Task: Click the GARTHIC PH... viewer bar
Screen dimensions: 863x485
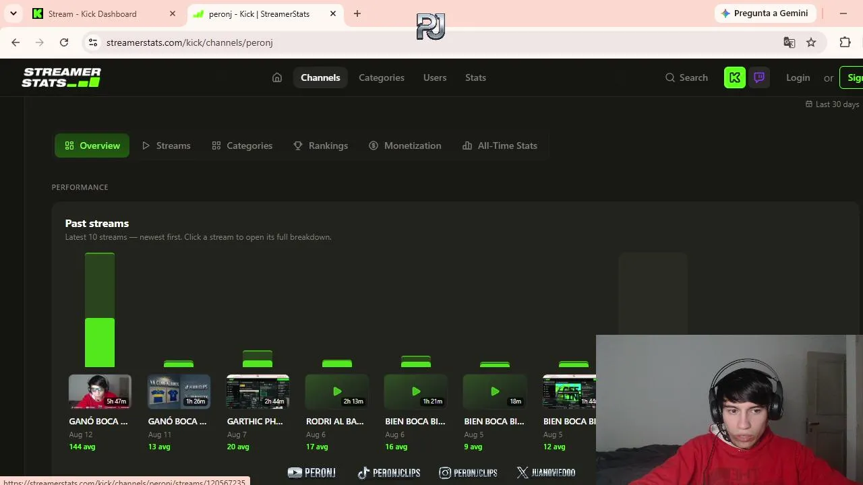Action: [x=258, y=359]
